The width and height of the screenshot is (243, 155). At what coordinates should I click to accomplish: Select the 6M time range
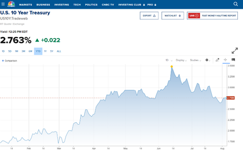(x=30, y=51)
